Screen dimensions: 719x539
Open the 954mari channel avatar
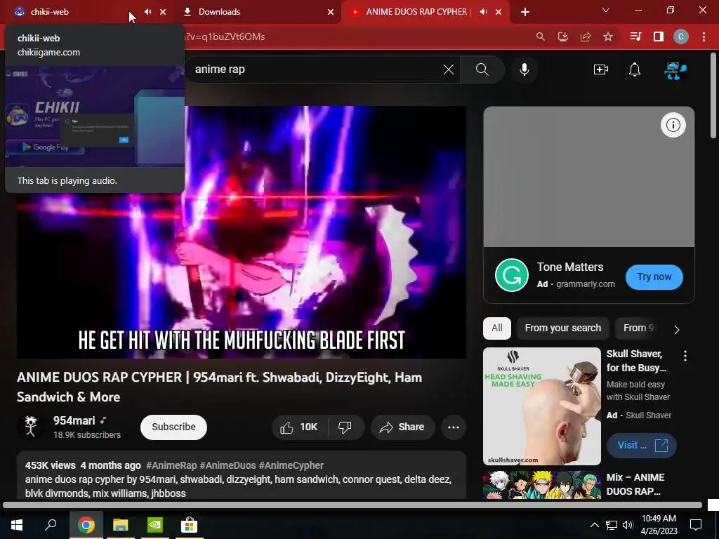tap(31, 427)
